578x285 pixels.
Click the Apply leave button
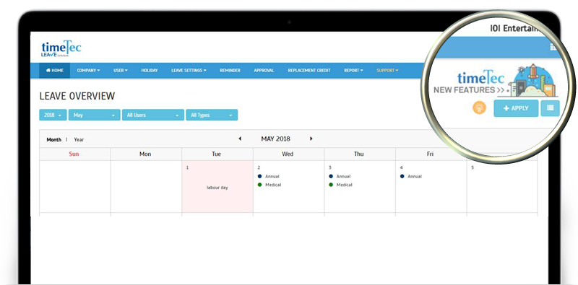tap(516, 108)
